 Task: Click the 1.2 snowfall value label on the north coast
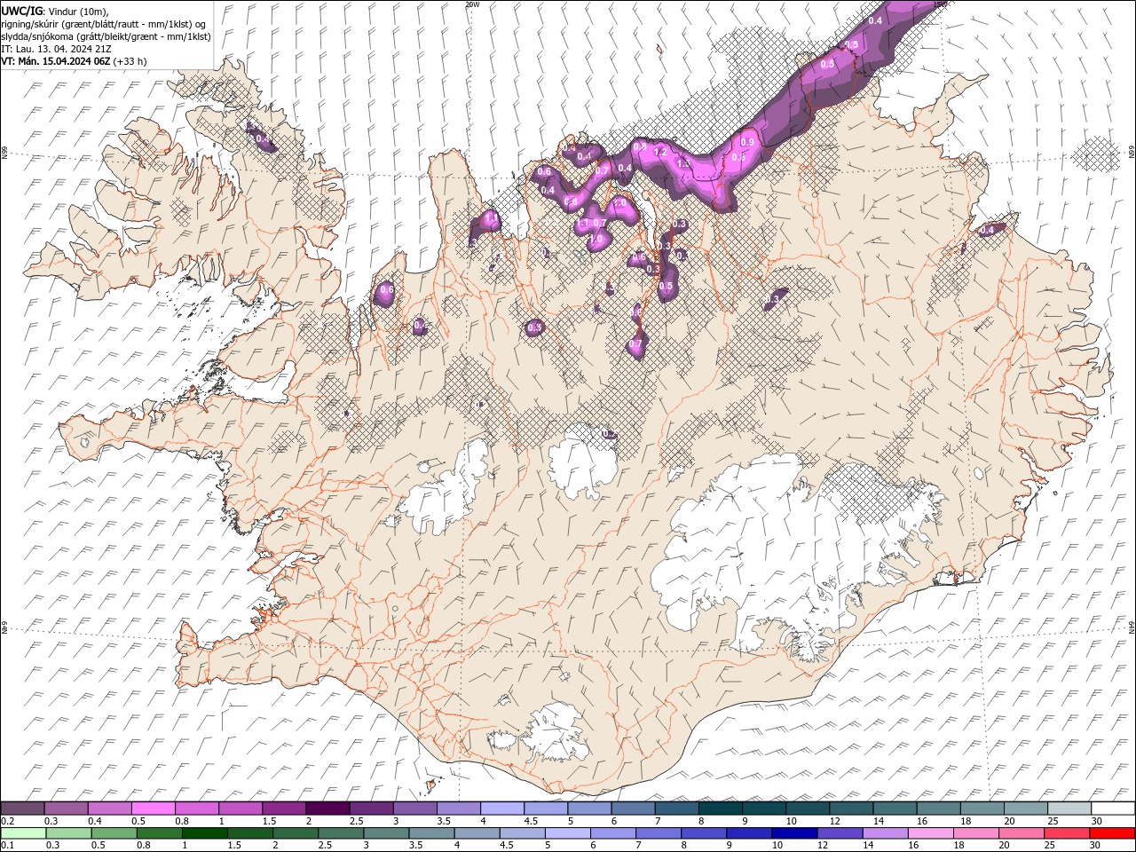(x=659, y=152)
